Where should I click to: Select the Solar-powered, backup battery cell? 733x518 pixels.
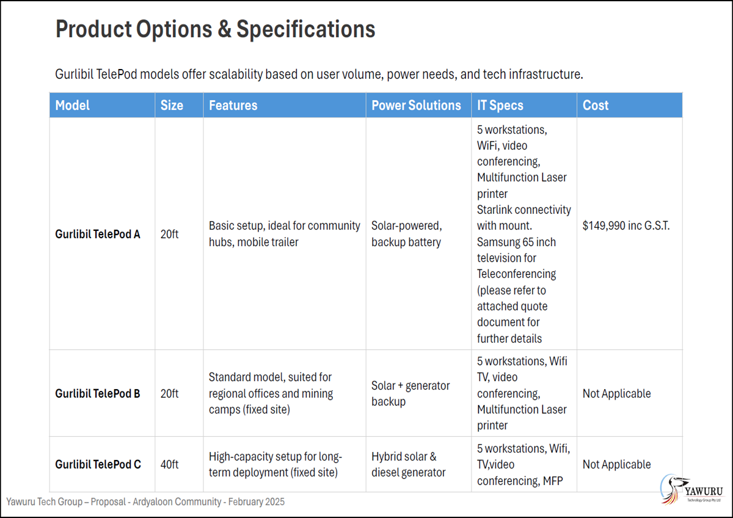406,234
